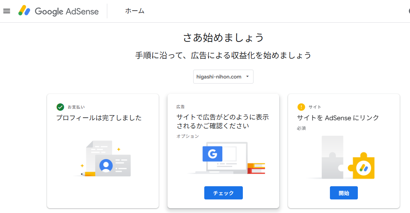Click the さあ始めましょう page heading
The height and width of the screenshot is (213, 410).
click(x=223, y=37)
